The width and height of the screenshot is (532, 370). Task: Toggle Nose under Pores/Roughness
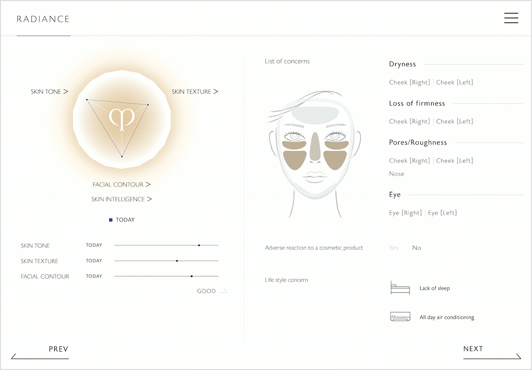[397, 174]
